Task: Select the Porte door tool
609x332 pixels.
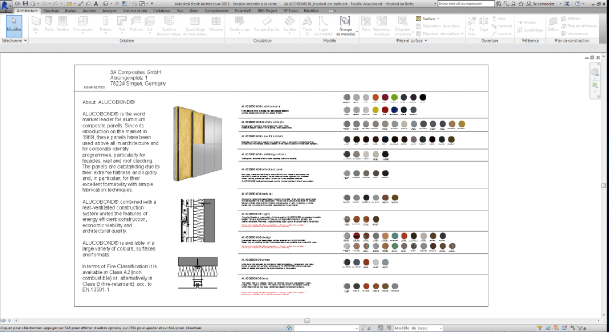Action: tap(49, 24)
